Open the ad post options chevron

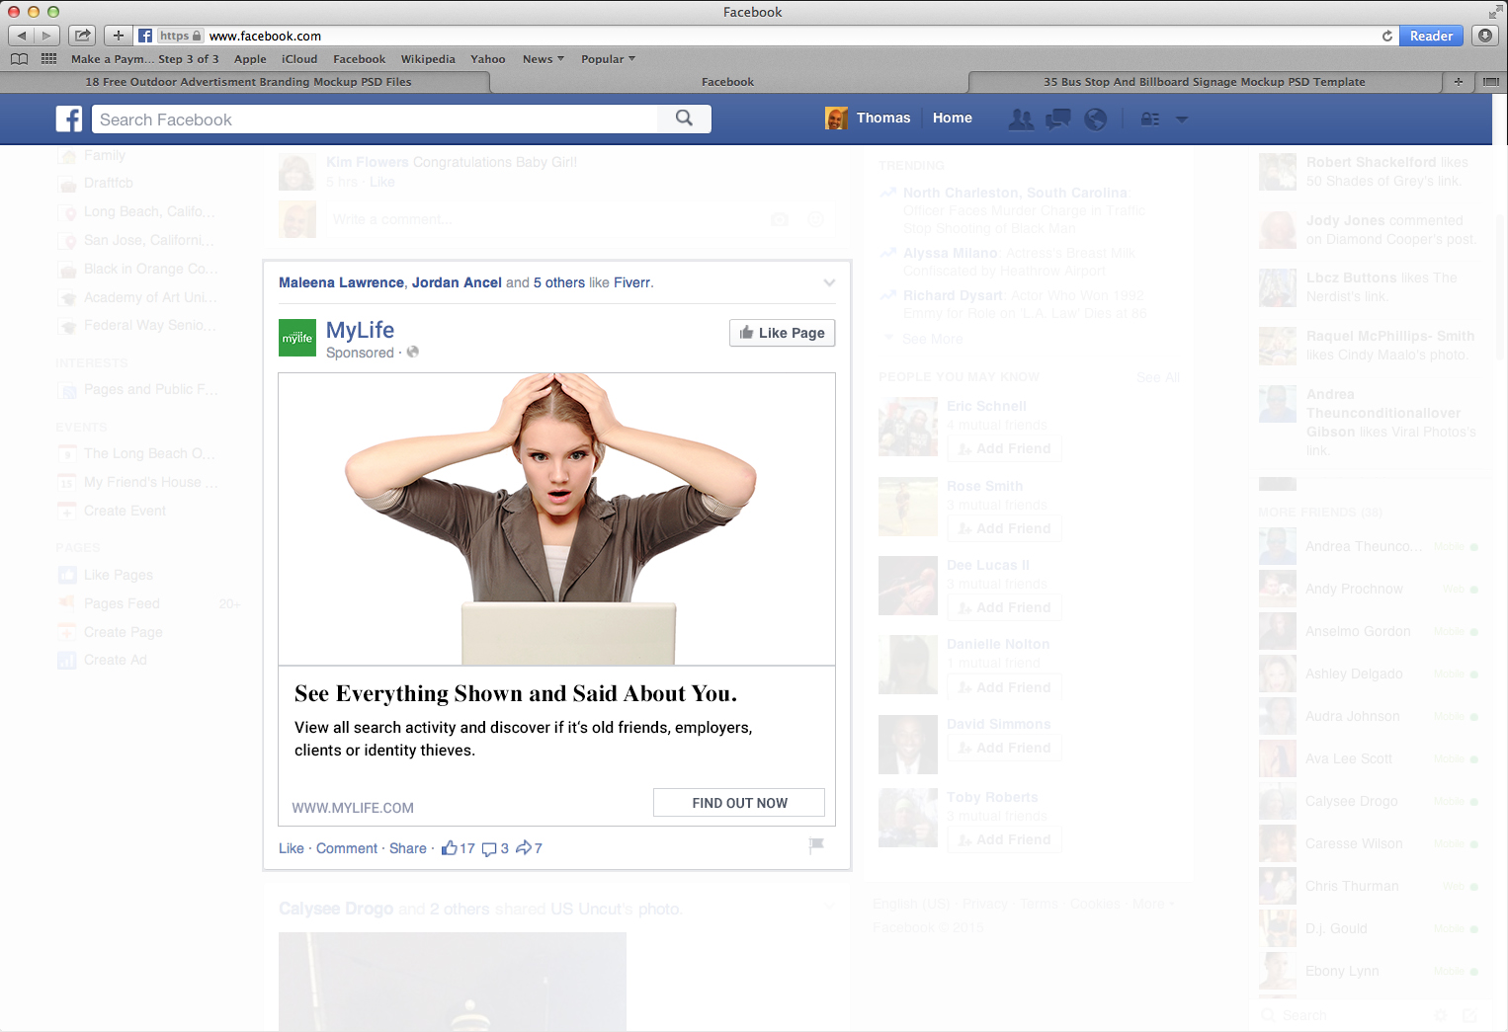pos(829,283)
